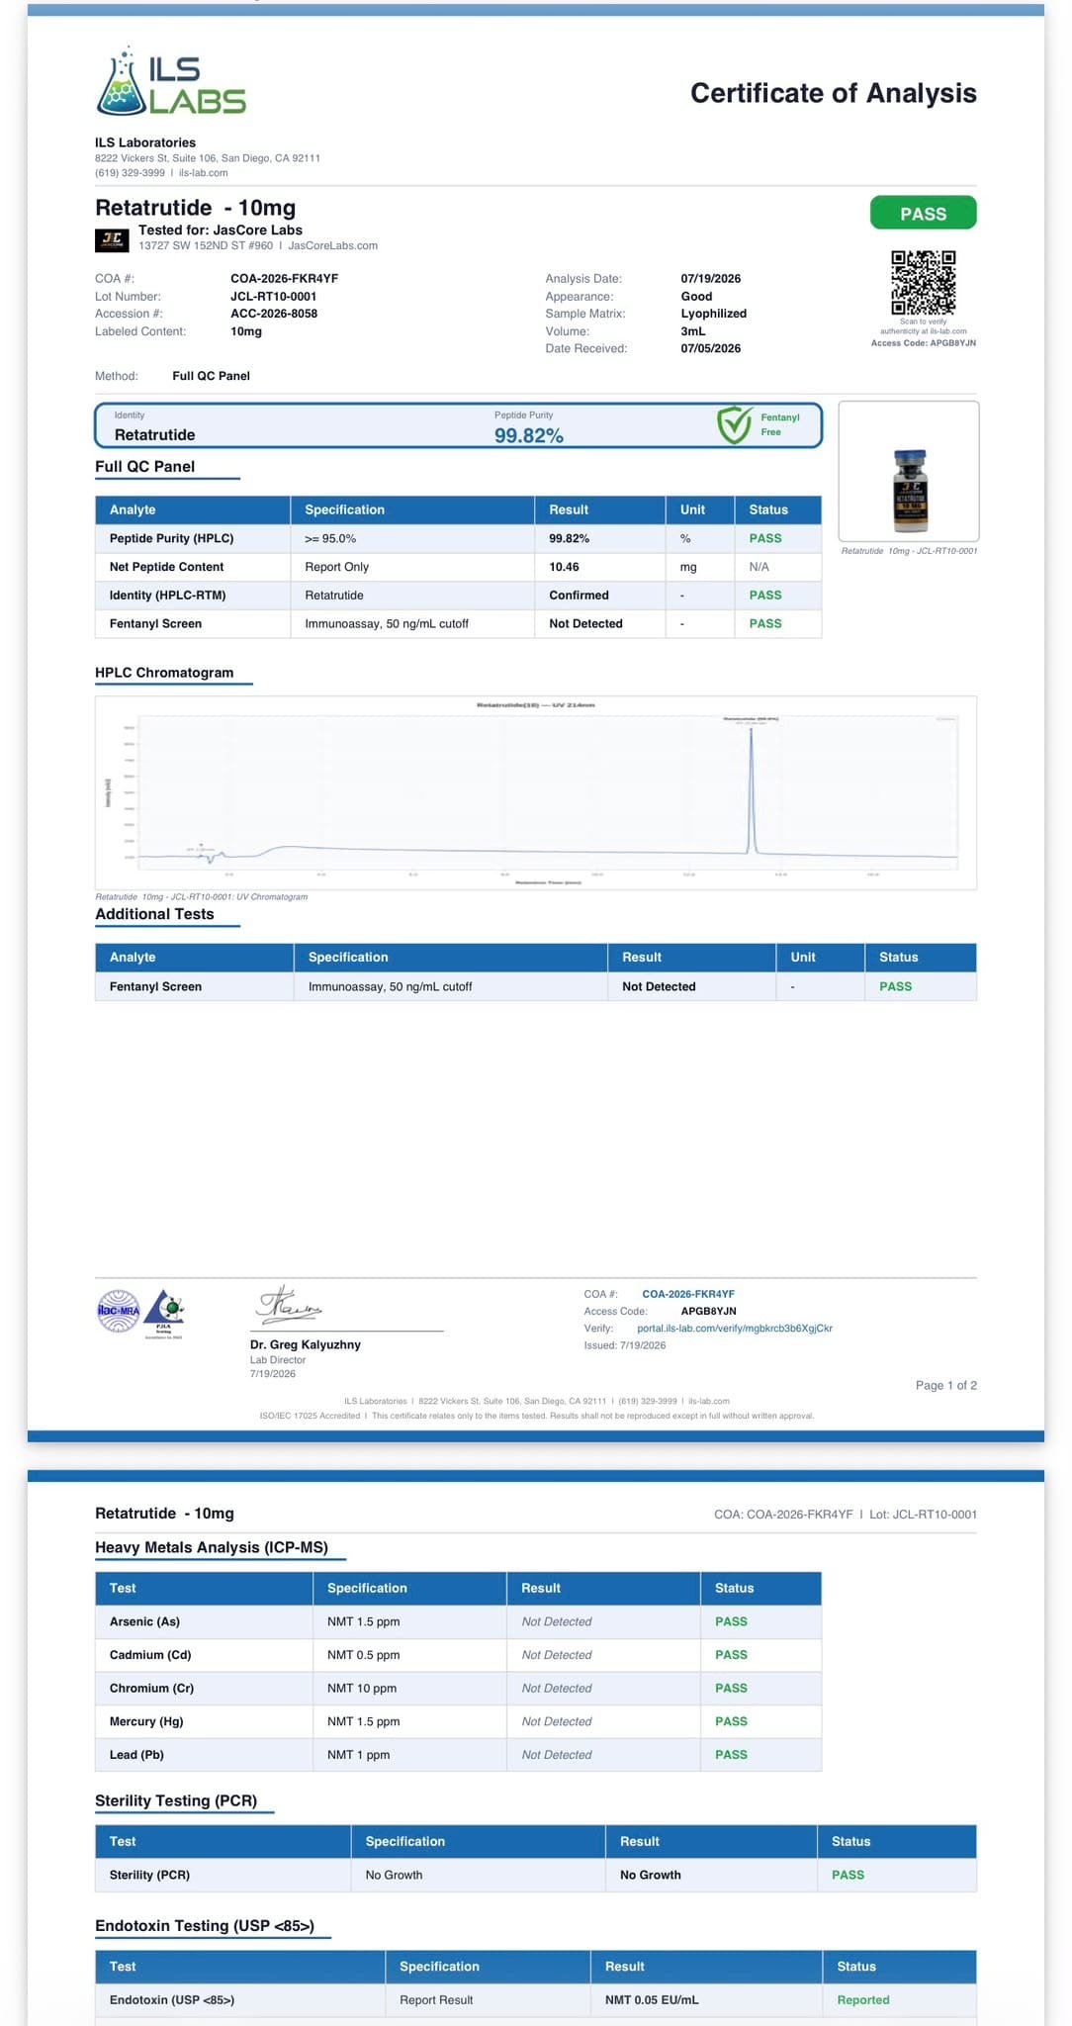Click the page-two 'COA: COA-2026-FKR4YF' header text
Image resolution: width=1072 pixels, height=2026 pixels.
(783, 1515)
